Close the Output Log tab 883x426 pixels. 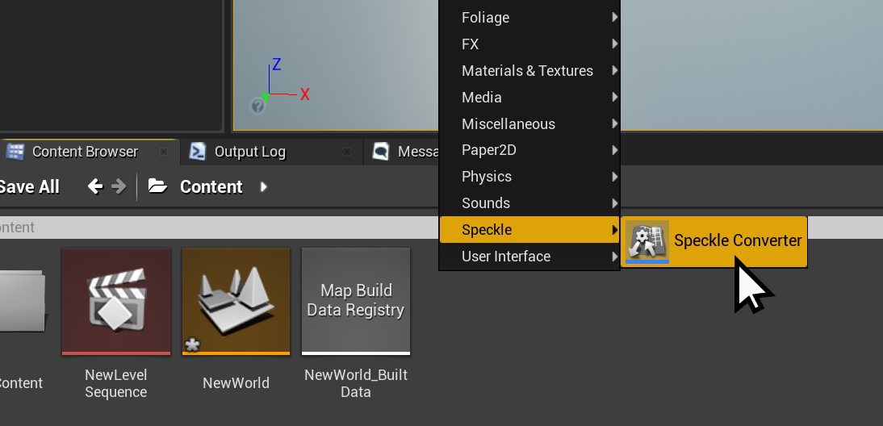point(347,152)
